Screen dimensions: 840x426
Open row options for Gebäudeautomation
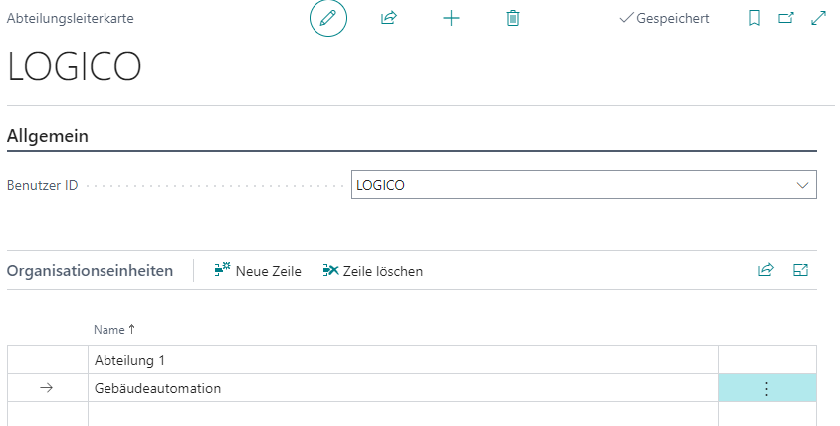pyautogui.click(x=766, y=388)
